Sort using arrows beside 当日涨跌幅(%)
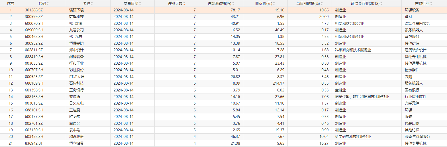The width and height of the screenshot is (447, 147). (322, 3)
